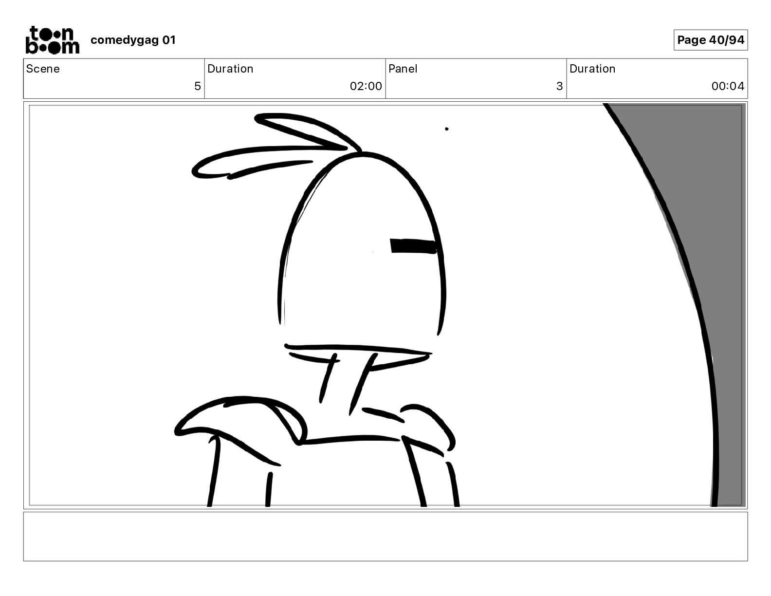Click the 'Page 40/94' indicator
The width and height of the screenshot is (771, 596).
click(x=711, y=40)
